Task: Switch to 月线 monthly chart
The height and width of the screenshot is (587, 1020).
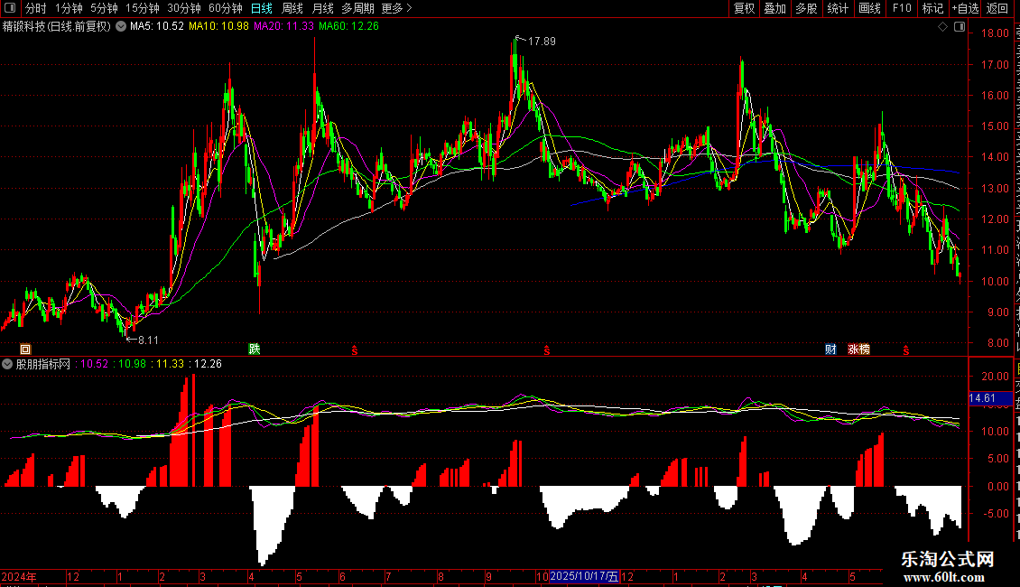Action: [322, 8]
